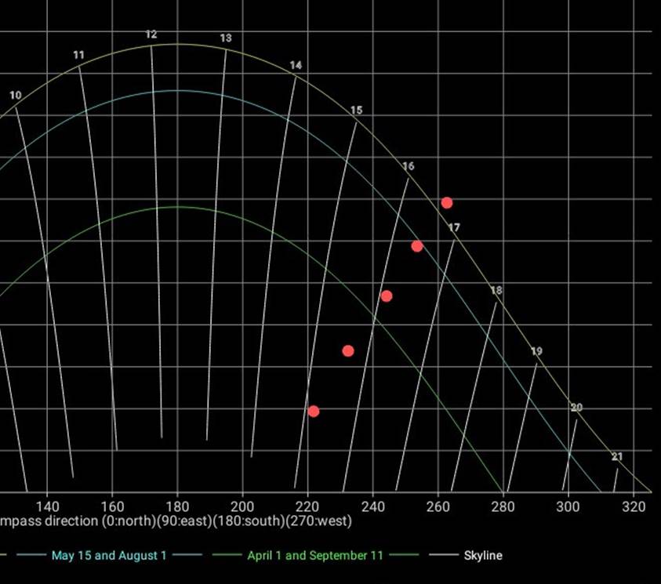Select the hour 15 marker label
The width and height of the screenshot is (661, 584).
click(x=356, y=111)
